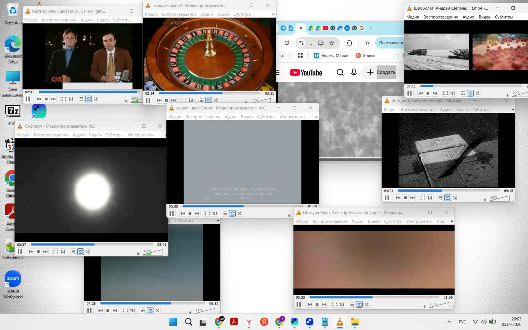This screenshot has width=528, height=330.
Task: Expand menu overflow chevron in duck_and_cover_vimeo.mp4 window
Action: [x=513, y=110]
